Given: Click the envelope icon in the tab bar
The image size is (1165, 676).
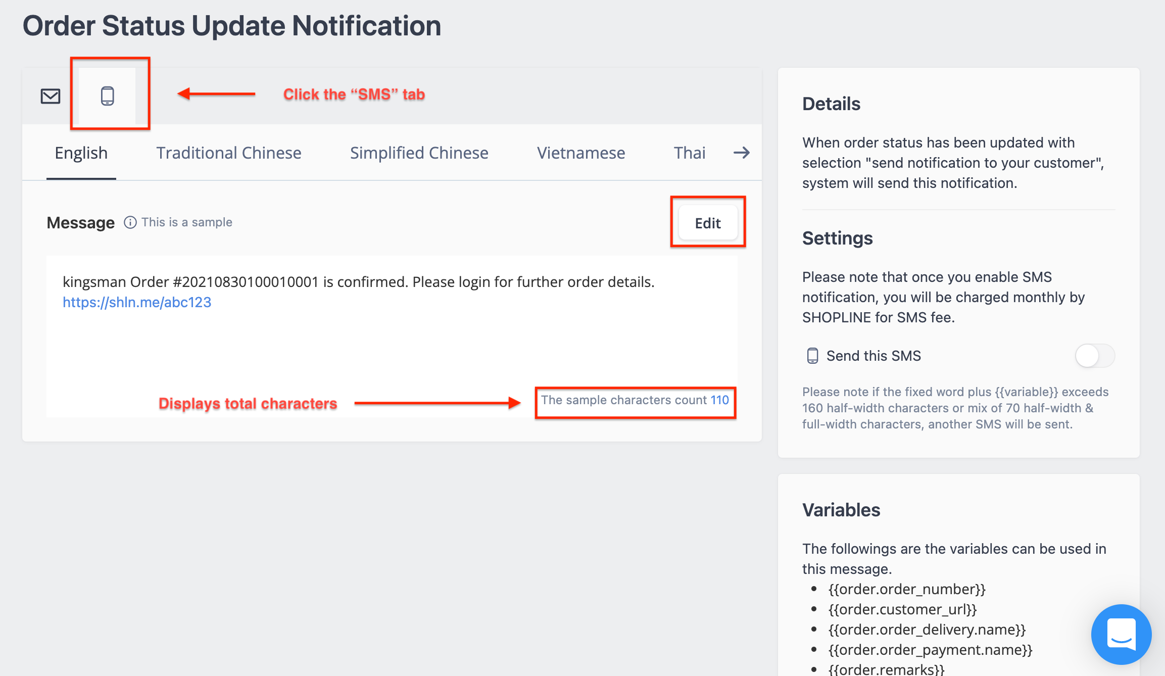Looking at the screenshot, I should click(x=50, y=95).
